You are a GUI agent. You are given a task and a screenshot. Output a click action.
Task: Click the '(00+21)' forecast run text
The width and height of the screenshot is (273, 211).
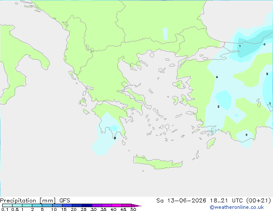(x=258, y=201)
